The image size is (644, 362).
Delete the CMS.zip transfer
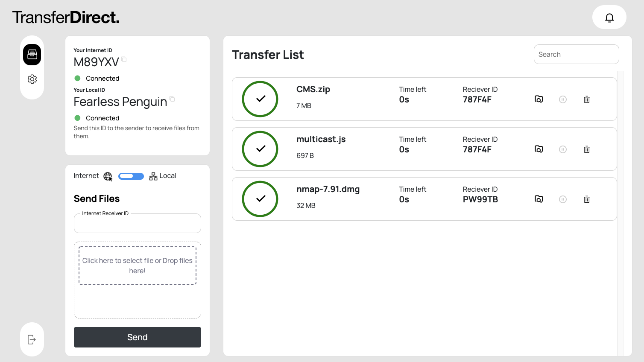[x=587, y=99]
